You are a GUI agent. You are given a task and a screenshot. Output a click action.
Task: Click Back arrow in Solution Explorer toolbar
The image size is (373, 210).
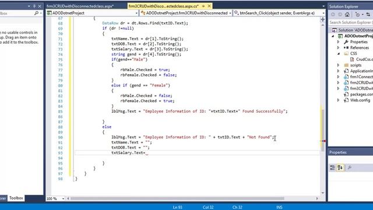[x=333, y=15]
